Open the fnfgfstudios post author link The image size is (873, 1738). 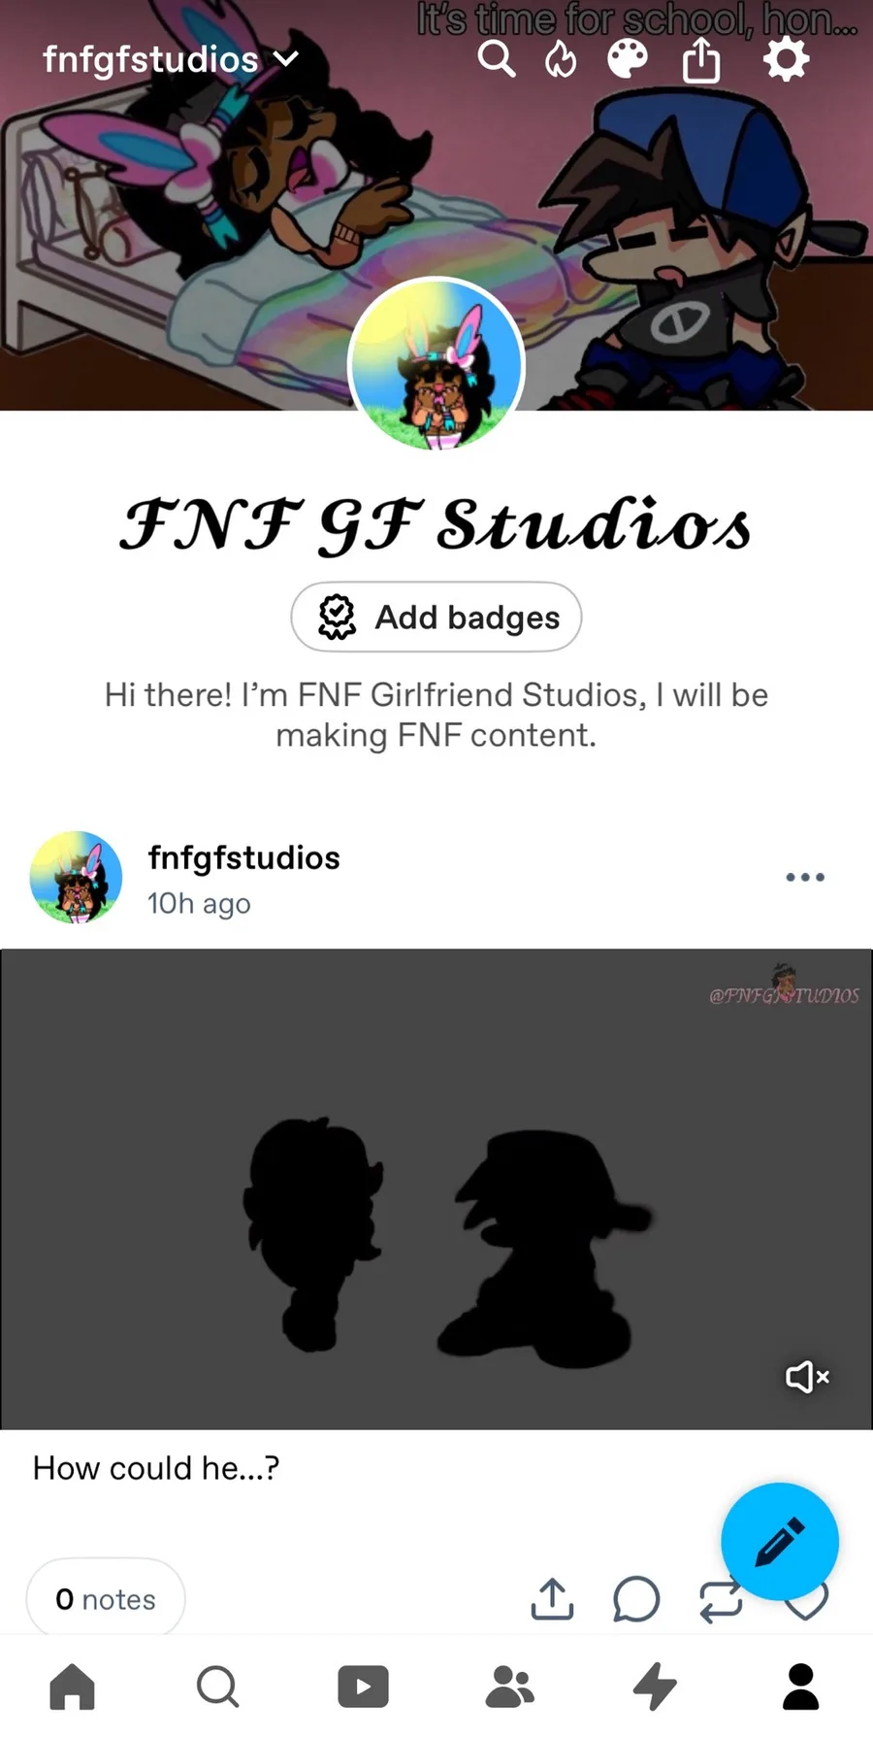click(244, 858)
